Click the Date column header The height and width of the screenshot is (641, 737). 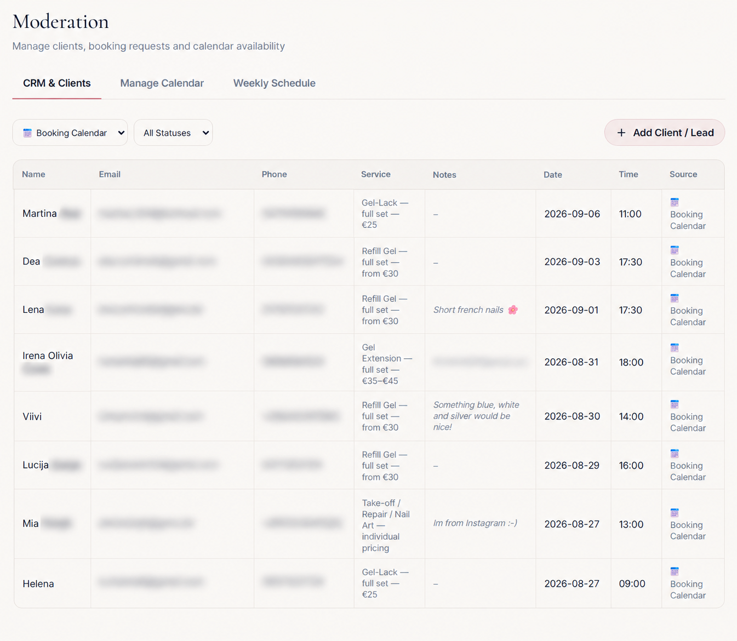(x=553, y=175)
